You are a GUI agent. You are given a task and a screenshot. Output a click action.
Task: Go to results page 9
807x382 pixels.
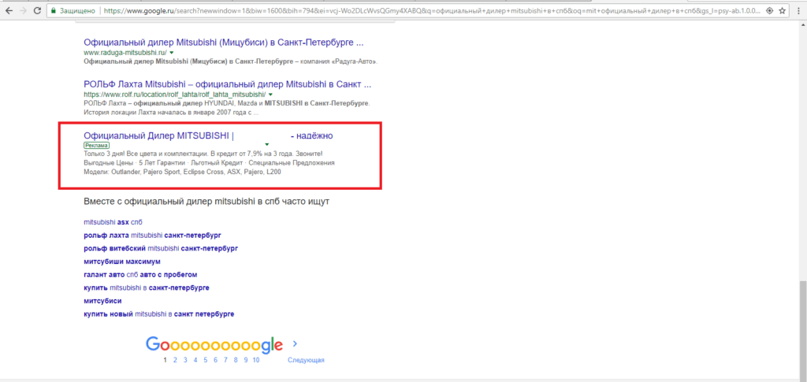tap(246, 361)
